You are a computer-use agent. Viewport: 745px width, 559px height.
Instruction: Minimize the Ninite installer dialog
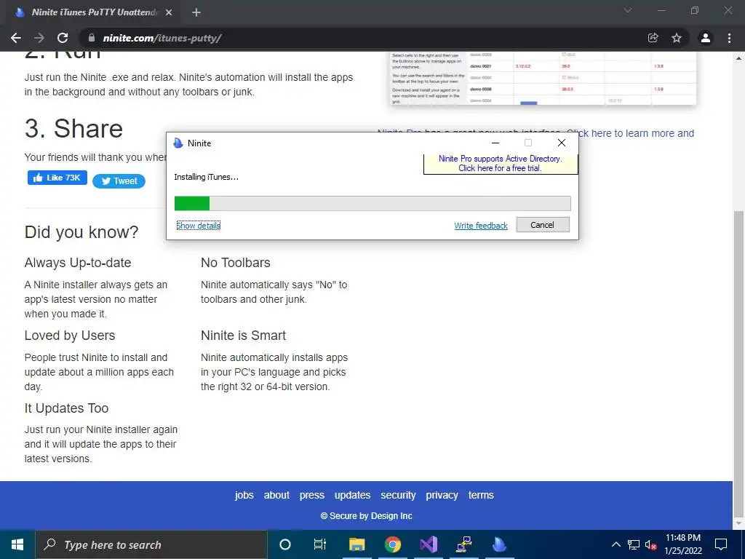[x=495, y=143]
